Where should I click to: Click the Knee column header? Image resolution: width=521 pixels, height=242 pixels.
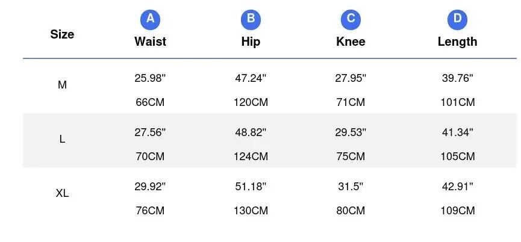[x=351, y=42]
